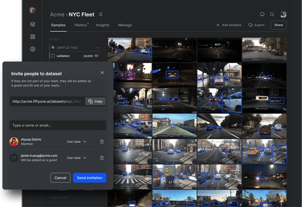Click the Alyssa Dietric name

click(31, 140)
